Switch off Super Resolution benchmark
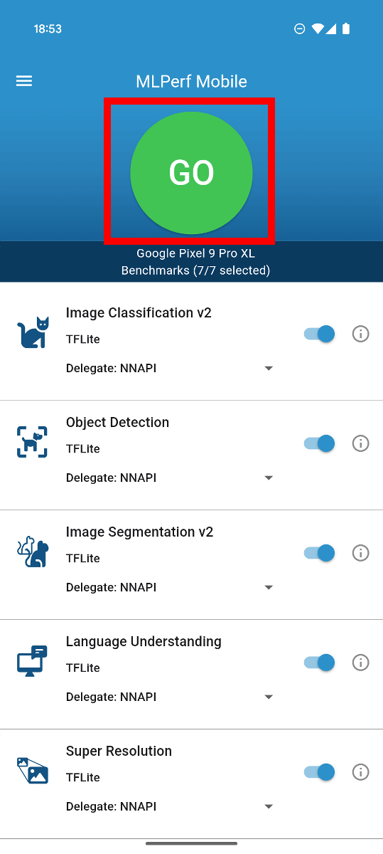Screen dimensions: 383x854 (x=319, y=772)
